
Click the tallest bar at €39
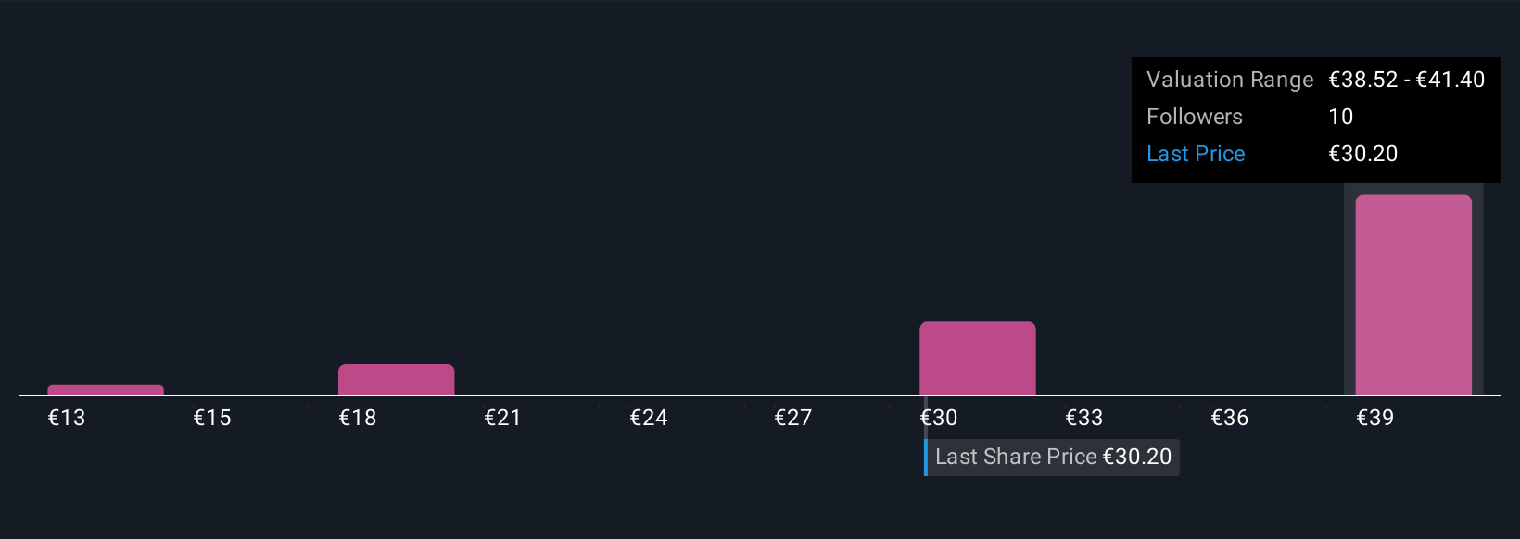1413,295
